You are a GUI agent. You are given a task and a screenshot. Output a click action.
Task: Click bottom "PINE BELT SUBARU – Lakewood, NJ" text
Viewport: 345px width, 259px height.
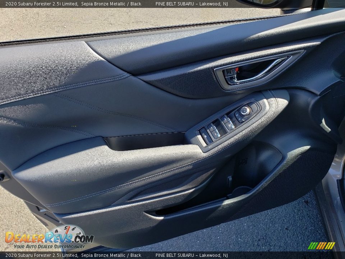tap(192, 255)
